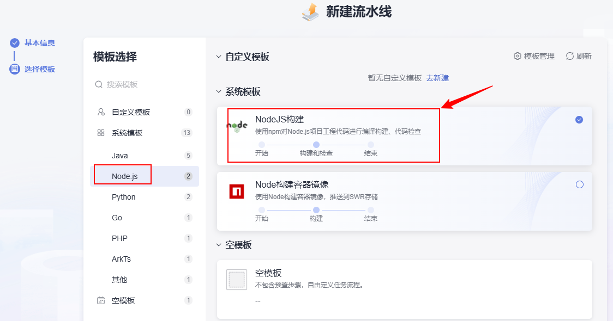This screenshot has height=321, width=613.
Task: Open the 空模板 sidebar category
Action: 145,300
